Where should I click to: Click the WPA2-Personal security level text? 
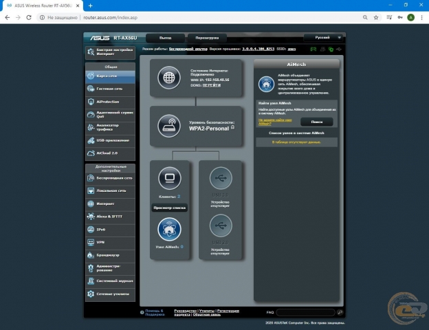209,129
